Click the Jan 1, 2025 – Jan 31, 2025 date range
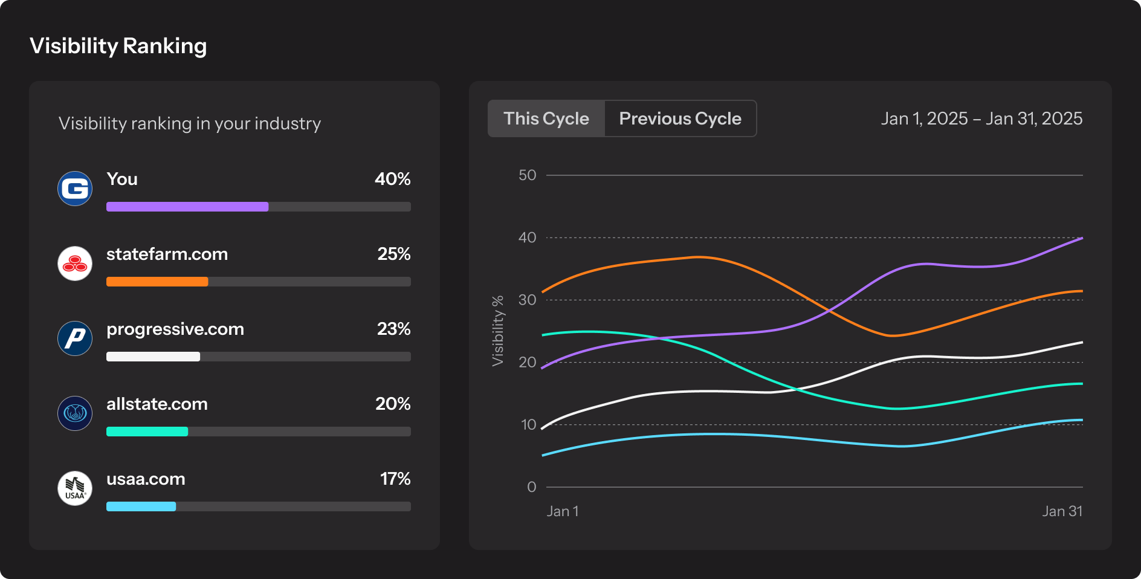1141x579 pixels. (981, 118)
